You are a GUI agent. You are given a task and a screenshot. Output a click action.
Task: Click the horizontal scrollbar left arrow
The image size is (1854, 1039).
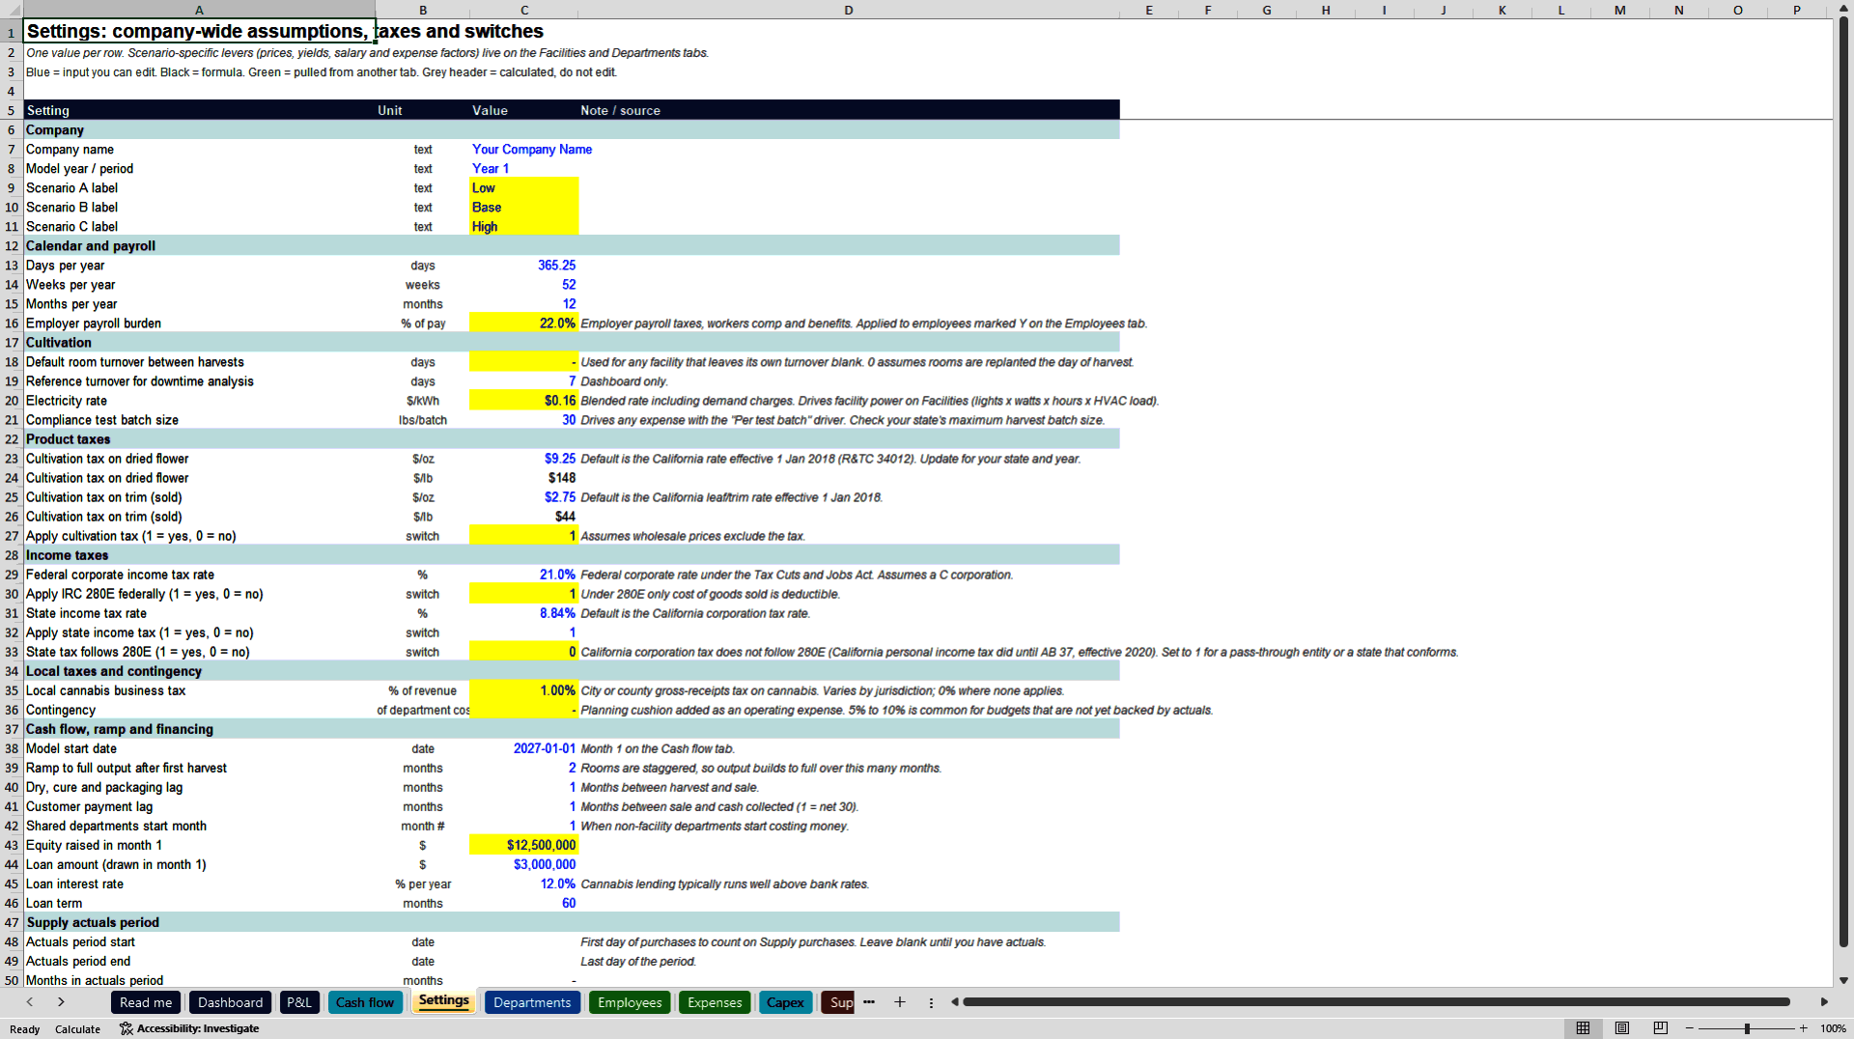coord(955,1002)
